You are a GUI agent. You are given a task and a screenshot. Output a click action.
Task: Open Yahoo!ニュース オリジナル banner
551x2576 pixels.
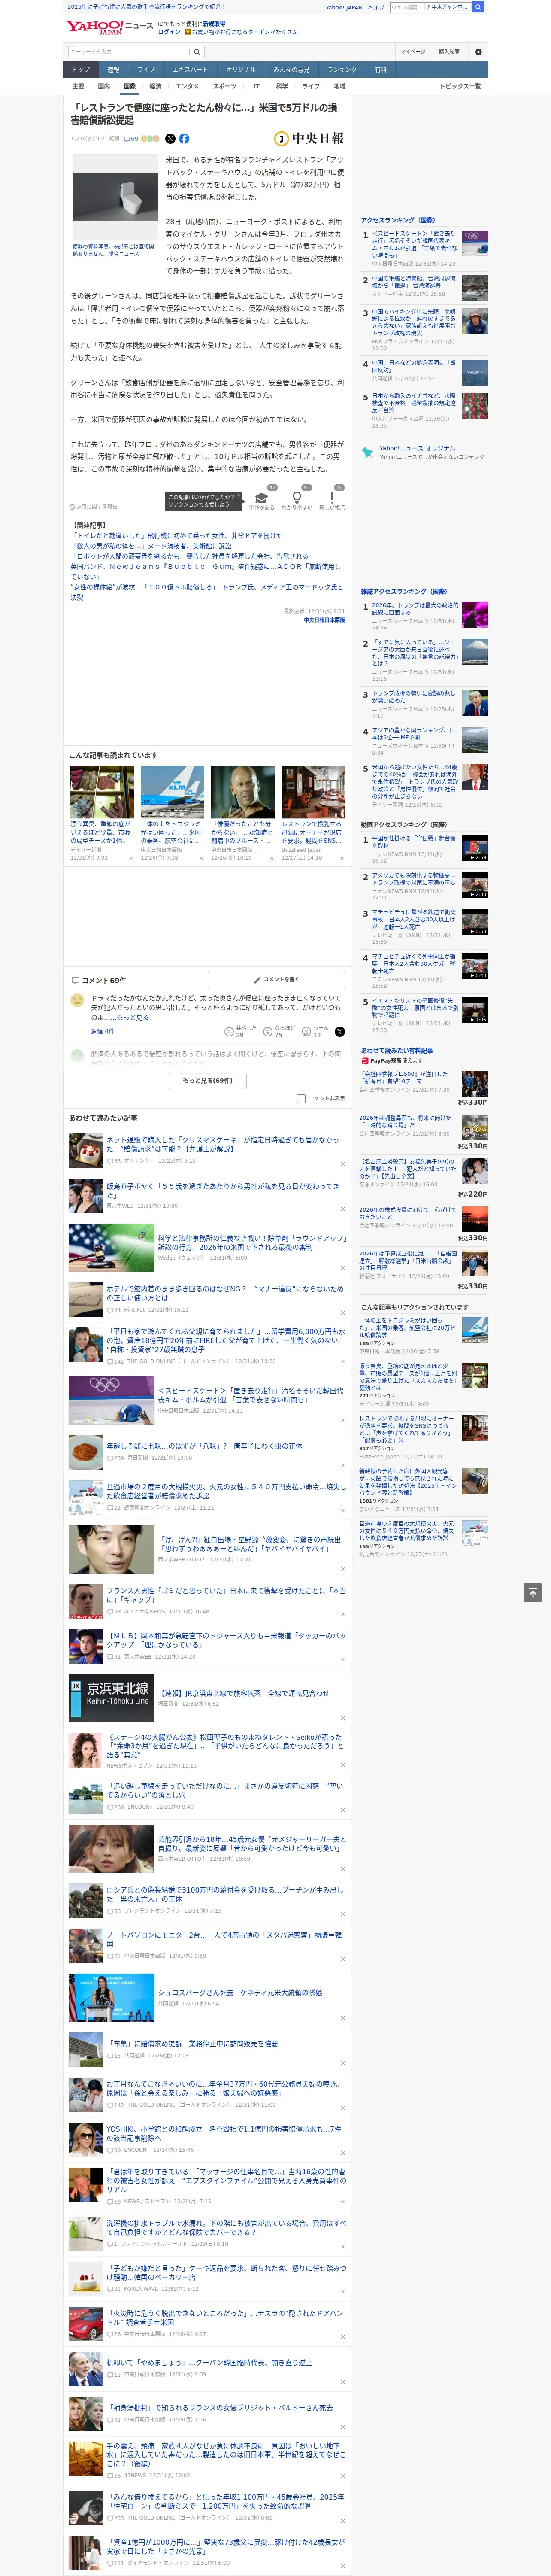click(423, 452)
